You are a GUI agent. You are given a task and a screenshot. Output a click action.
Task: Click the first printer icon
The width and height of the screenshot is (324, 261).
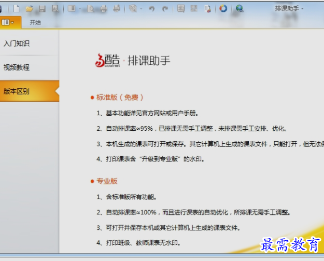[104, 9]
